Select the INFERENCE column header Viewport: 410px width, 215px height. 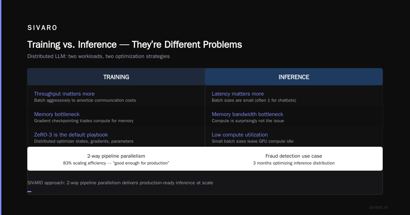[x=294, y=77]
